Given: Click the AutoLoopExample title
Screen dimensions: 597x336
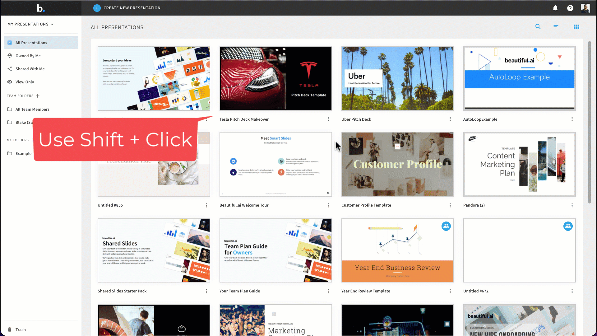Looking at the screenshot, I should pos(480,119).
